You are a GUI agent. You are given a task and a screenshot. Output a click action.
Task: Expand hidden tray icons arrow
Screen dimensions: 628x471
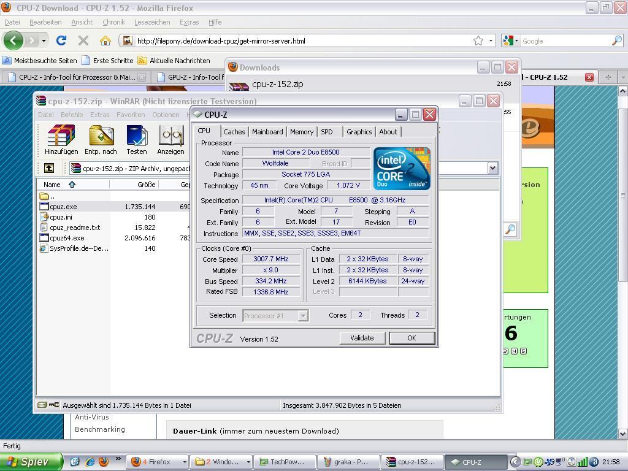tap(516, 462)
